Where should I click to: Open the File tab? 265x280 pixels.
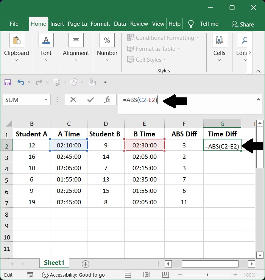click(14, 24)
